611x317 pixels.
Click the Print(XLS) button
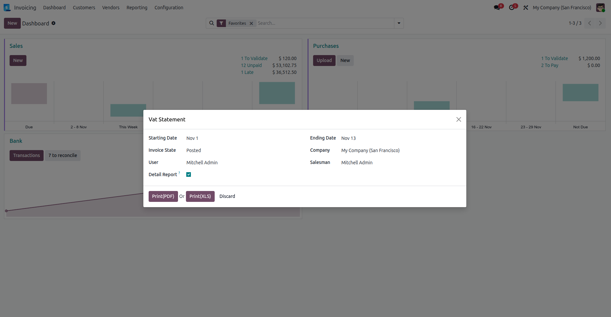tap(200, 196)
